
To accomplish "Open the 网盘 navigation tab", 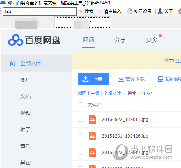I will click(89, 40).
